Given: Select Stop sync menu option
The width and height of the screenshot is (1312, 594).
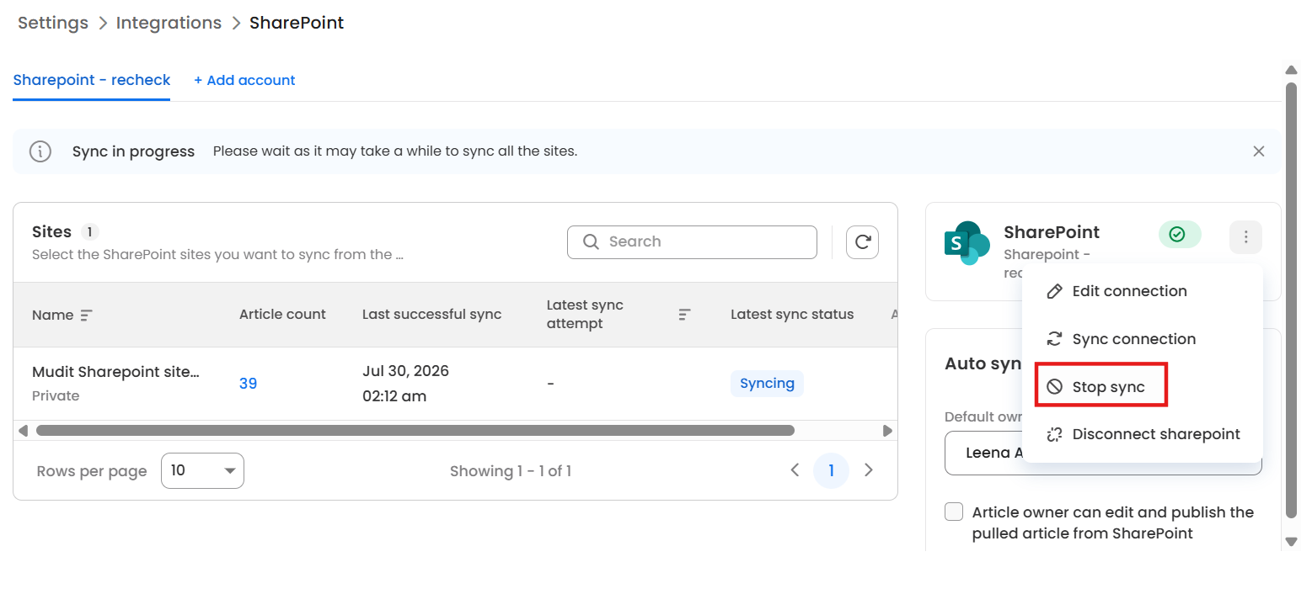Looking at the screenshot, I should (x=1100, y=387).
